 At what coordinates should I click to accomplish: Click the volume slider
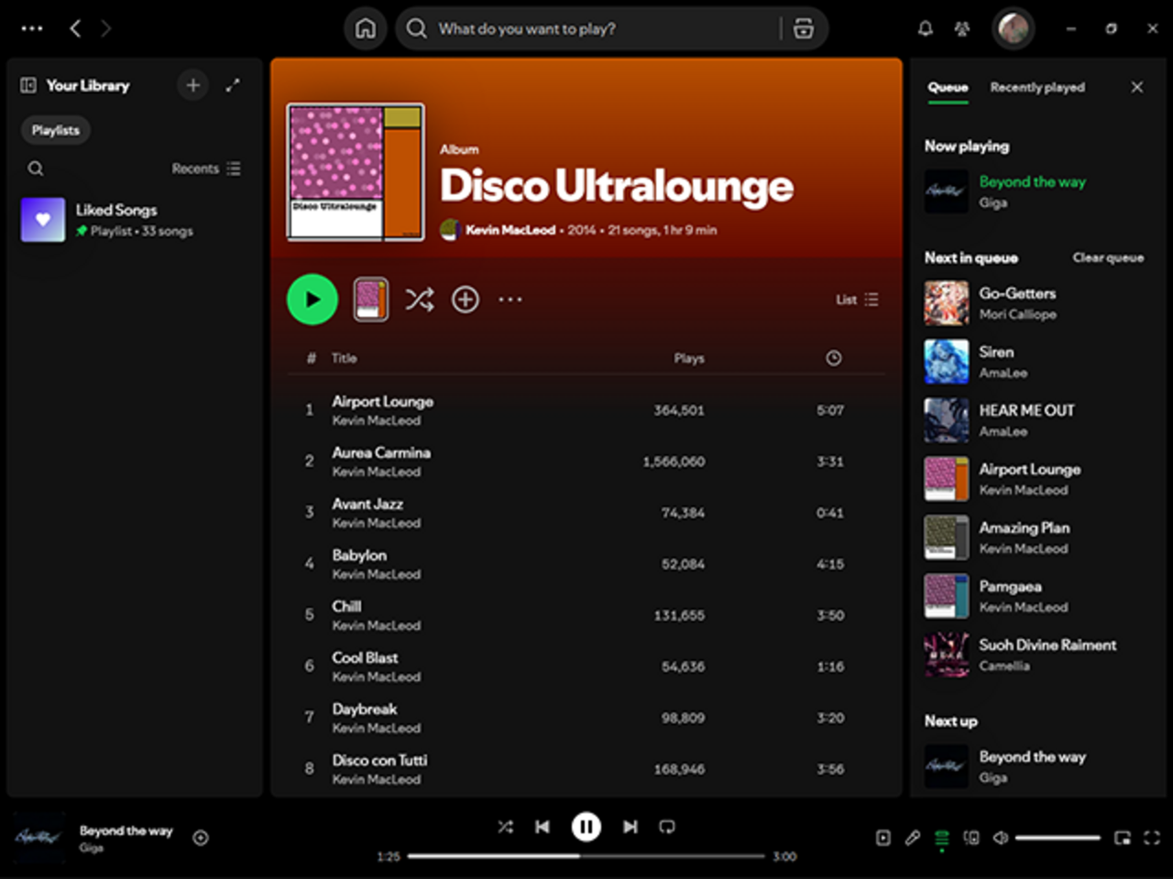point(1058,837)
